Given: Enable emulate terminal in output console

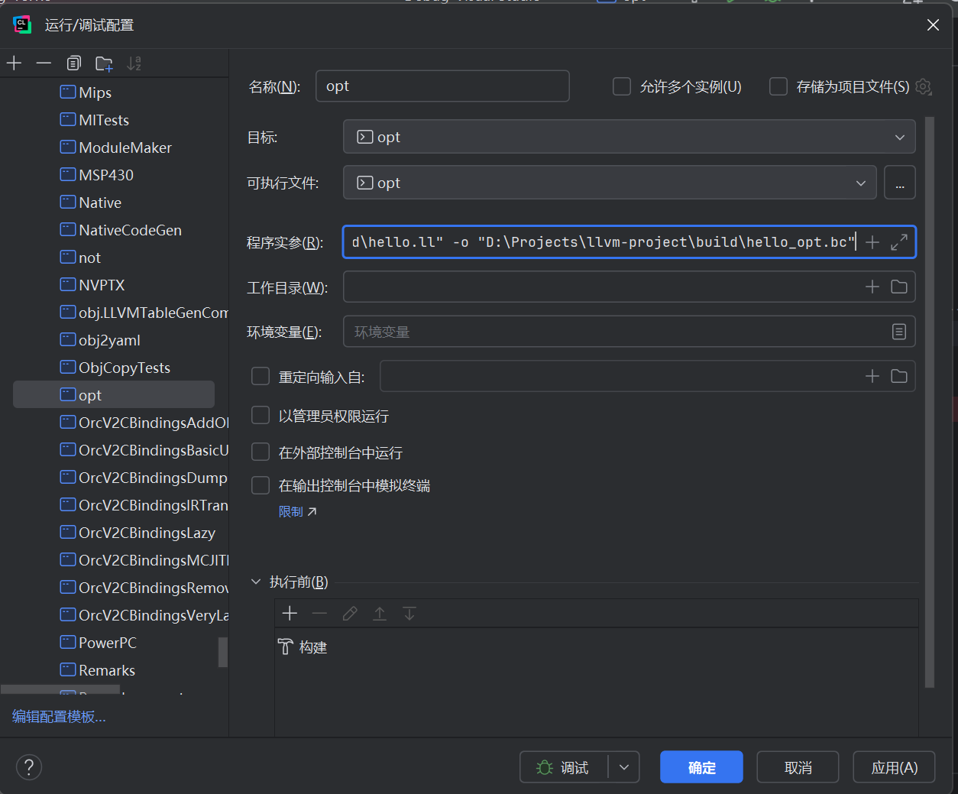Looking at the screenshot, I should click(x=261, y=485).
